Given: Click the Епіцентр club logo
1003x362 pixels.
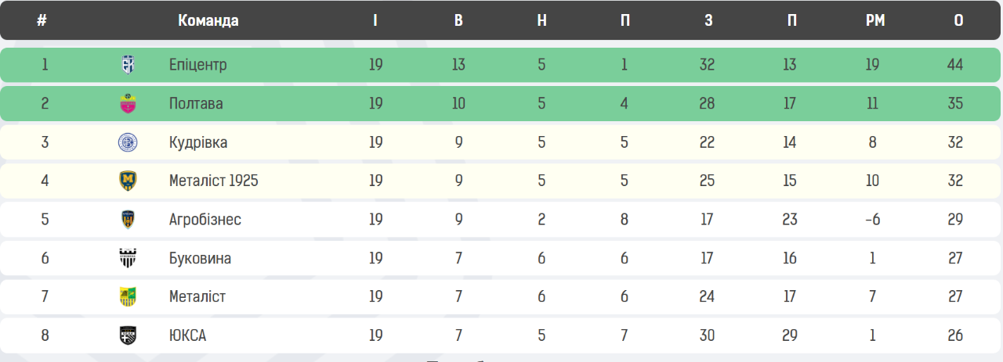Looking at the screenshot, I should click(128, 65).
